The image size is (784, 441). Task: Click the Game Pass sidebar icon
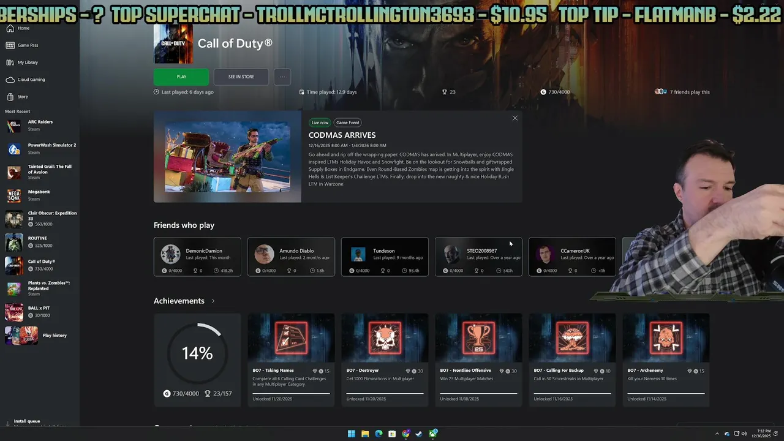pos(10,45)
